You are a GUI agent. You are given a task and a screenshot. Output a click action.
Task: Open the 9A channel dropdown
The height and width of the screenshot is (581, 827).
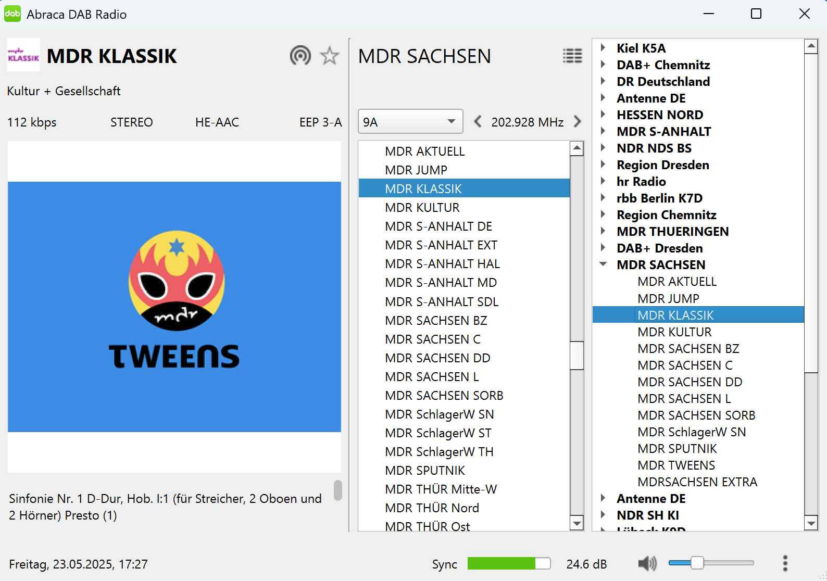click(410, 122)
